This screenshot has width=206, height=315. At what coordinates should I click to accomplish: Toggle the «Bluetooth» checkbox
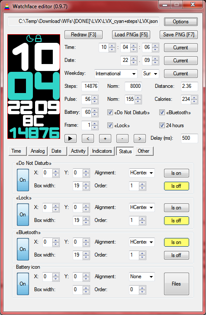point(162,112)
